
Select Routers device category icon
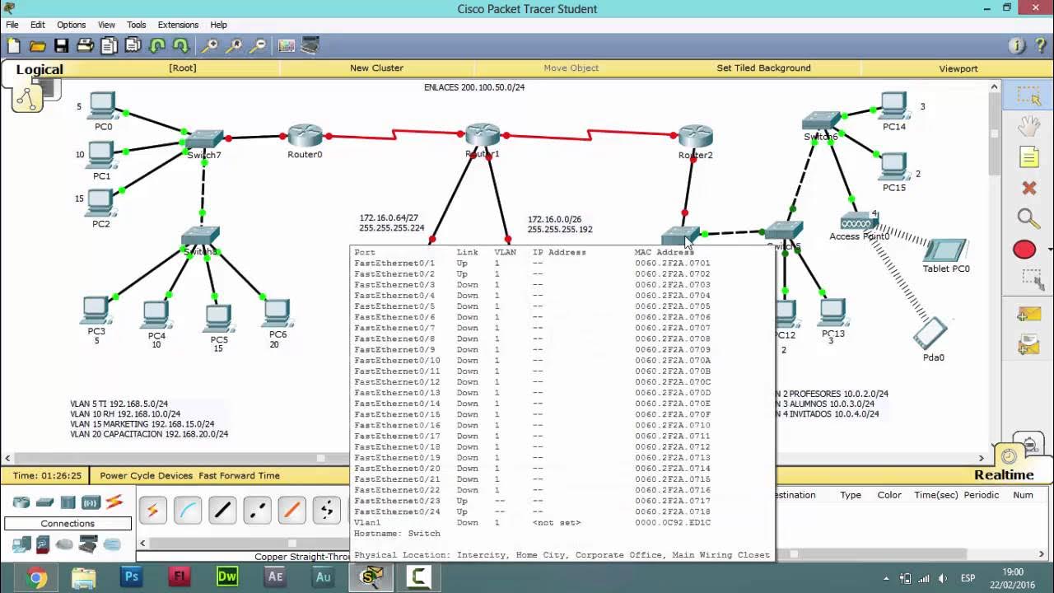coord(21,502)
